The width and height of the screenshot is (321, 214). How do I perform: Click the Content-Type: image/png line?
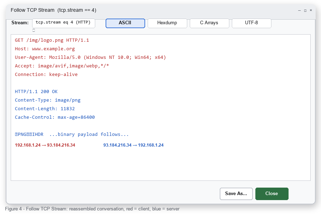(x=48, y=100)
